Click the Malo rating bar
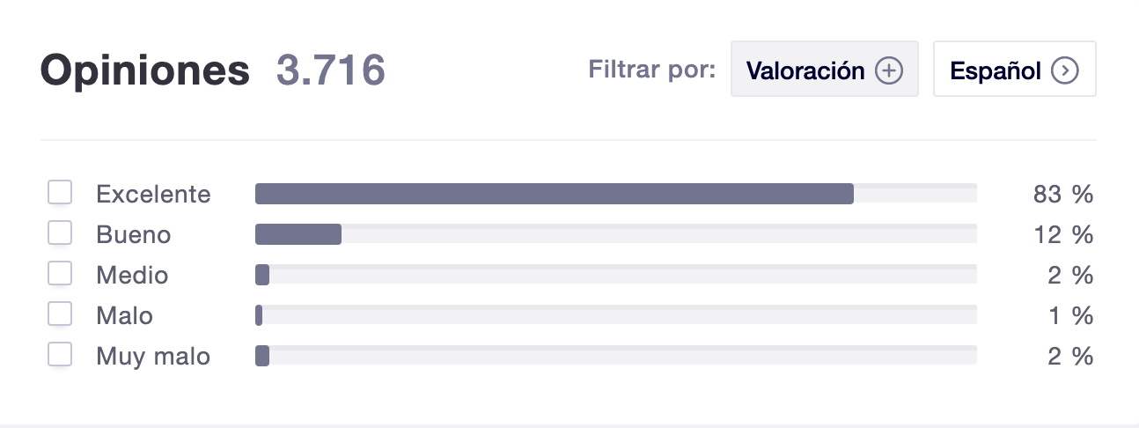 point(616,315)
